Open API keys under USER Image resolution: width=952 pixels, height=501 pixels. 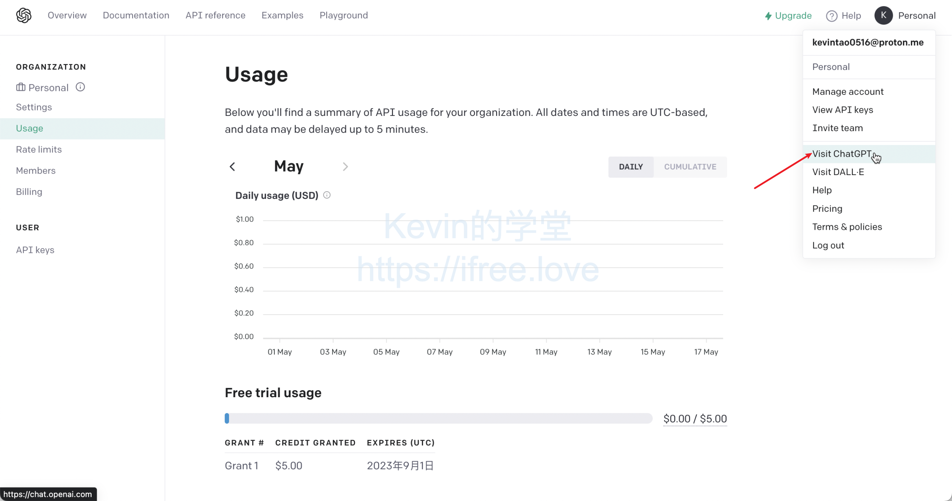(35, 250)
